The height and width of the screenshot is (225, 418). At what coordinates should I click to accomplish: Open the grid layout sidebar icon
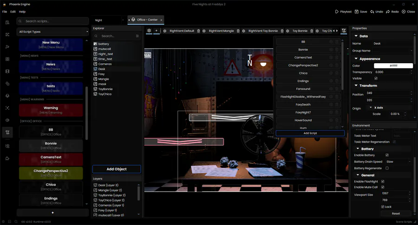(7, 59)
